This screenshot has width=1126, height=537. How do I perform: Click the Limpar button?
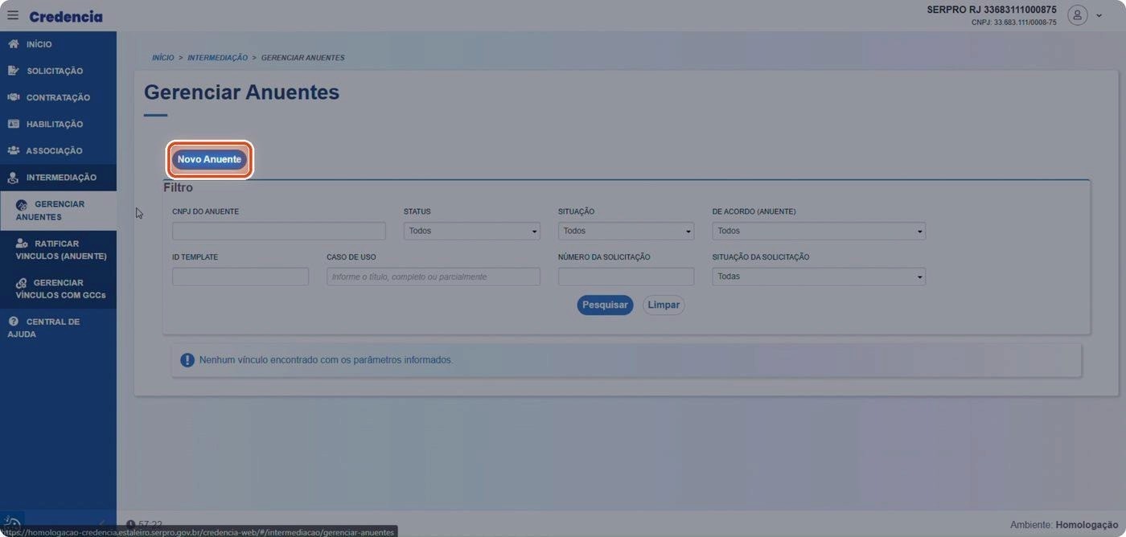664,305
